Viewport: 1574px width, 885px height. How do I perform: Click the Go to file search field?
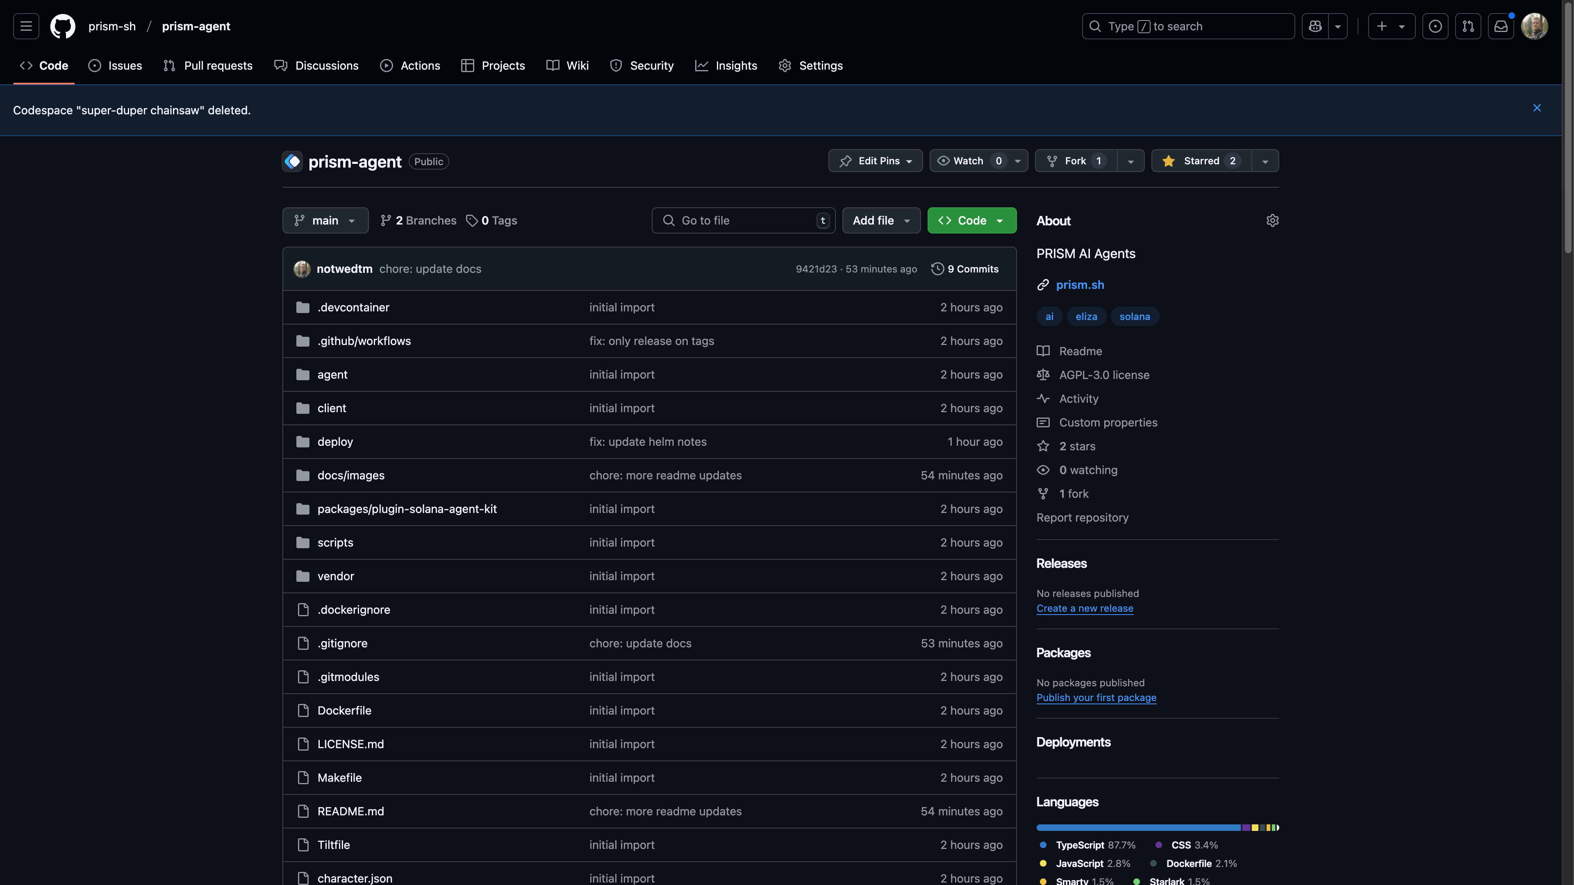coord(743,220)
